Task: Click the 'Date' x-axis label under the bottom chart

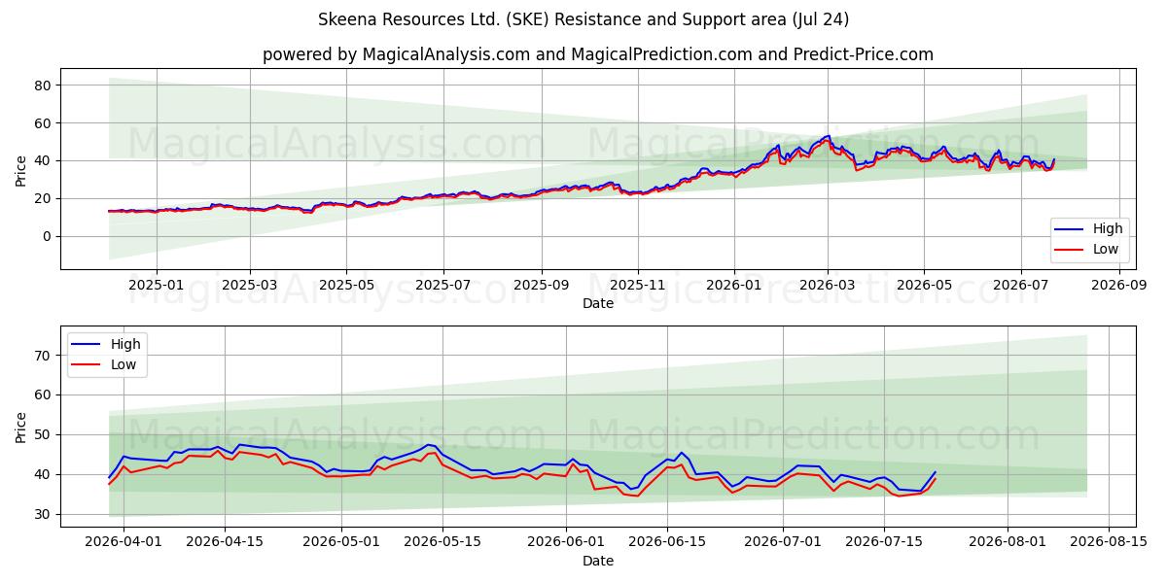Action: [598, 561]
